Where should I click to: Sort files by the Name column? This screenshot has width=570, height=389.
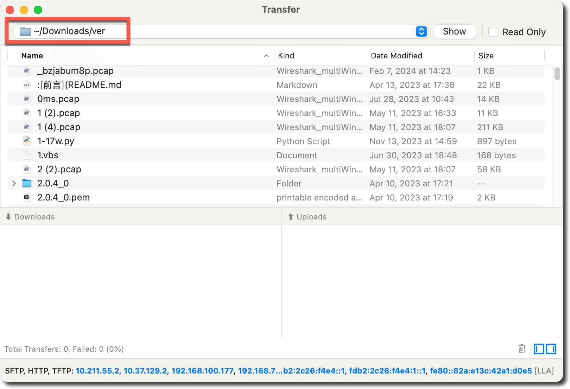pos(32,56)
